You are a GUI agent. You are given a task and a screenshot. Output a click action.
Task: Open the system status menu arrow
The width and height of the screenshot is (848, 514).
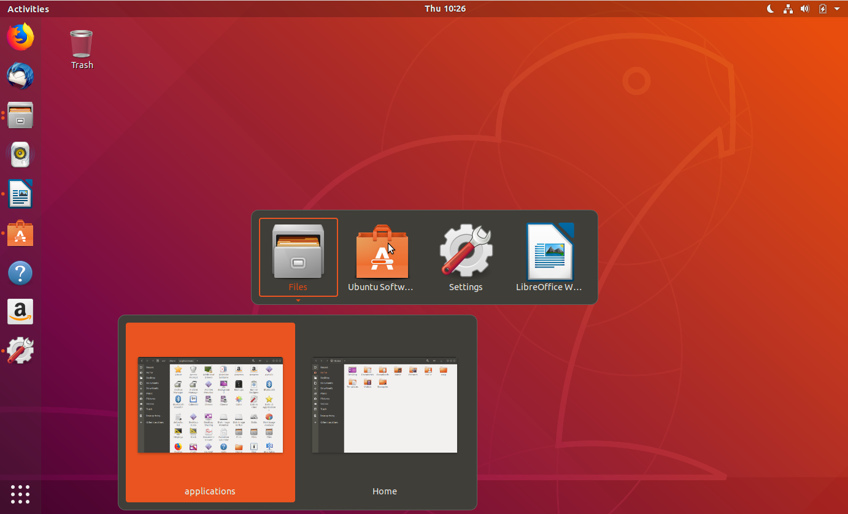click(837, 9)
